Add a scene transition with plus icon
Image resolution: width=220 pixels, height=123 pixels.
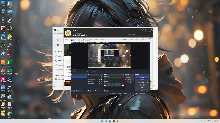(x=128, y=82)
